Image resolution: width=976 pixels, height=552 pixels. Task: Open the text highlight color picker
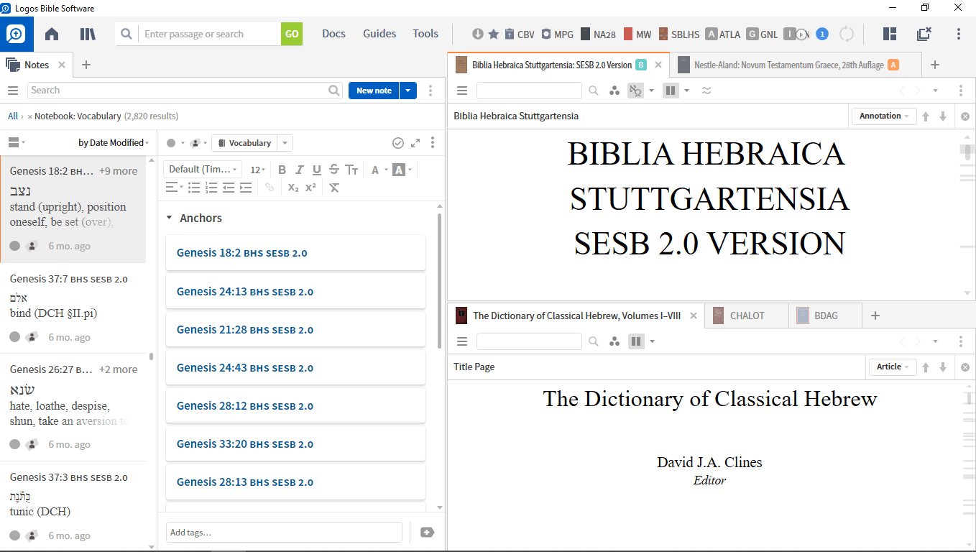(x=400, y=170)
